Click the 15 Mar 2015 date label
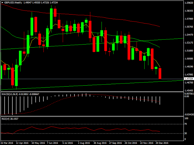 pyautogui.click(x=7, y=143)
